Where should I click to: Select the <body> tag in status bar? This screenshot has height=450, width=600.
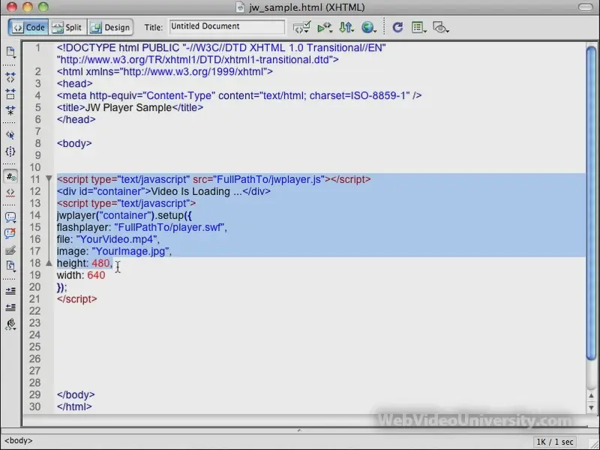(18, 441)
